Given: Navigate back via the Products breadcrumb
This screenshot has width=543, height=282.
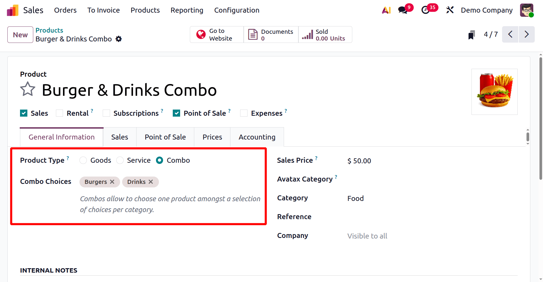Looking at the screenshot, I should point(49,30).
